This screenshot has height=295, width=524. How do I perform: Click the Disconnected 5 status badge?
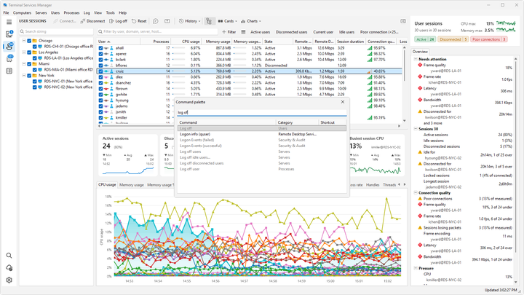[453, 39]
